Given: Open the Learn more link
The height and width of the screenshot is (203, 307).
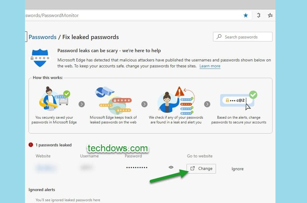Looking at the screenshot, I should (x=210, y=66).
